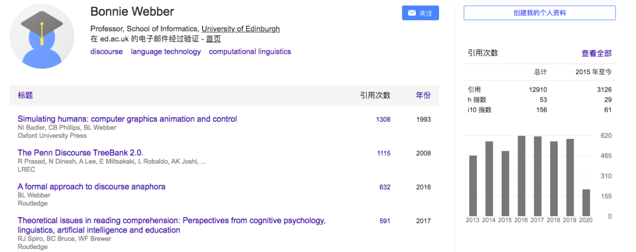This screenshot has width=636, height=252.
Task: Sort by the 标题 column header
Action: (25, 95)
